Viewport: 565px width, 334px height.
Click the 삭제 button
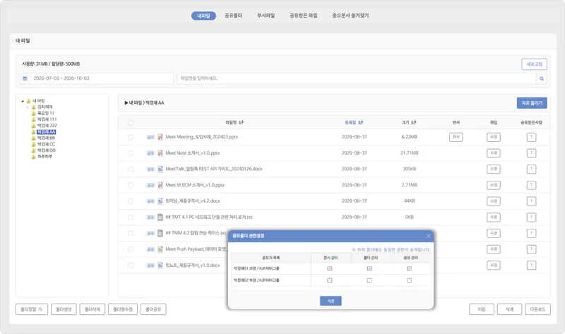pos(509,309)
